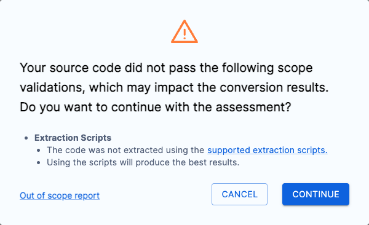The image size is (369, 225).
Task: Click the text 'Using the scripts will produce the best results'
Action: (x=143, y=162)
